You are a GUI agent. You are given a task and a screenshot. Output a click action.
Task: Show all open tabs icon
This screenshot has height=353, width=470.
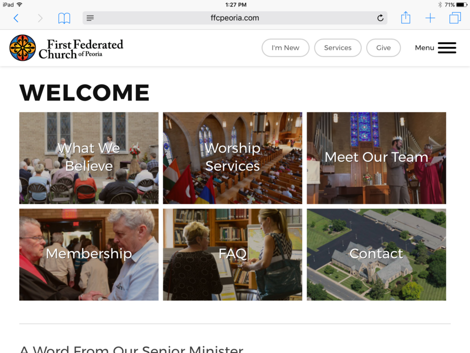(x=455, y=18)
